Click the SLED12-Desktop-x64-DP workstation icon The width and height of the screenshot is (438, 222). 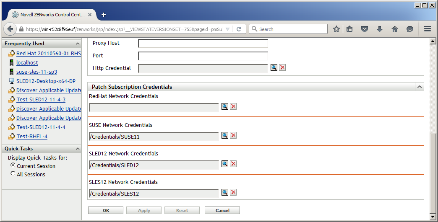11,81
